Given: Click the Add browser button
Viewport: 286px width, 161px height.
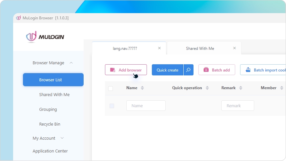Looking at the screenshot, I should 126,70.
